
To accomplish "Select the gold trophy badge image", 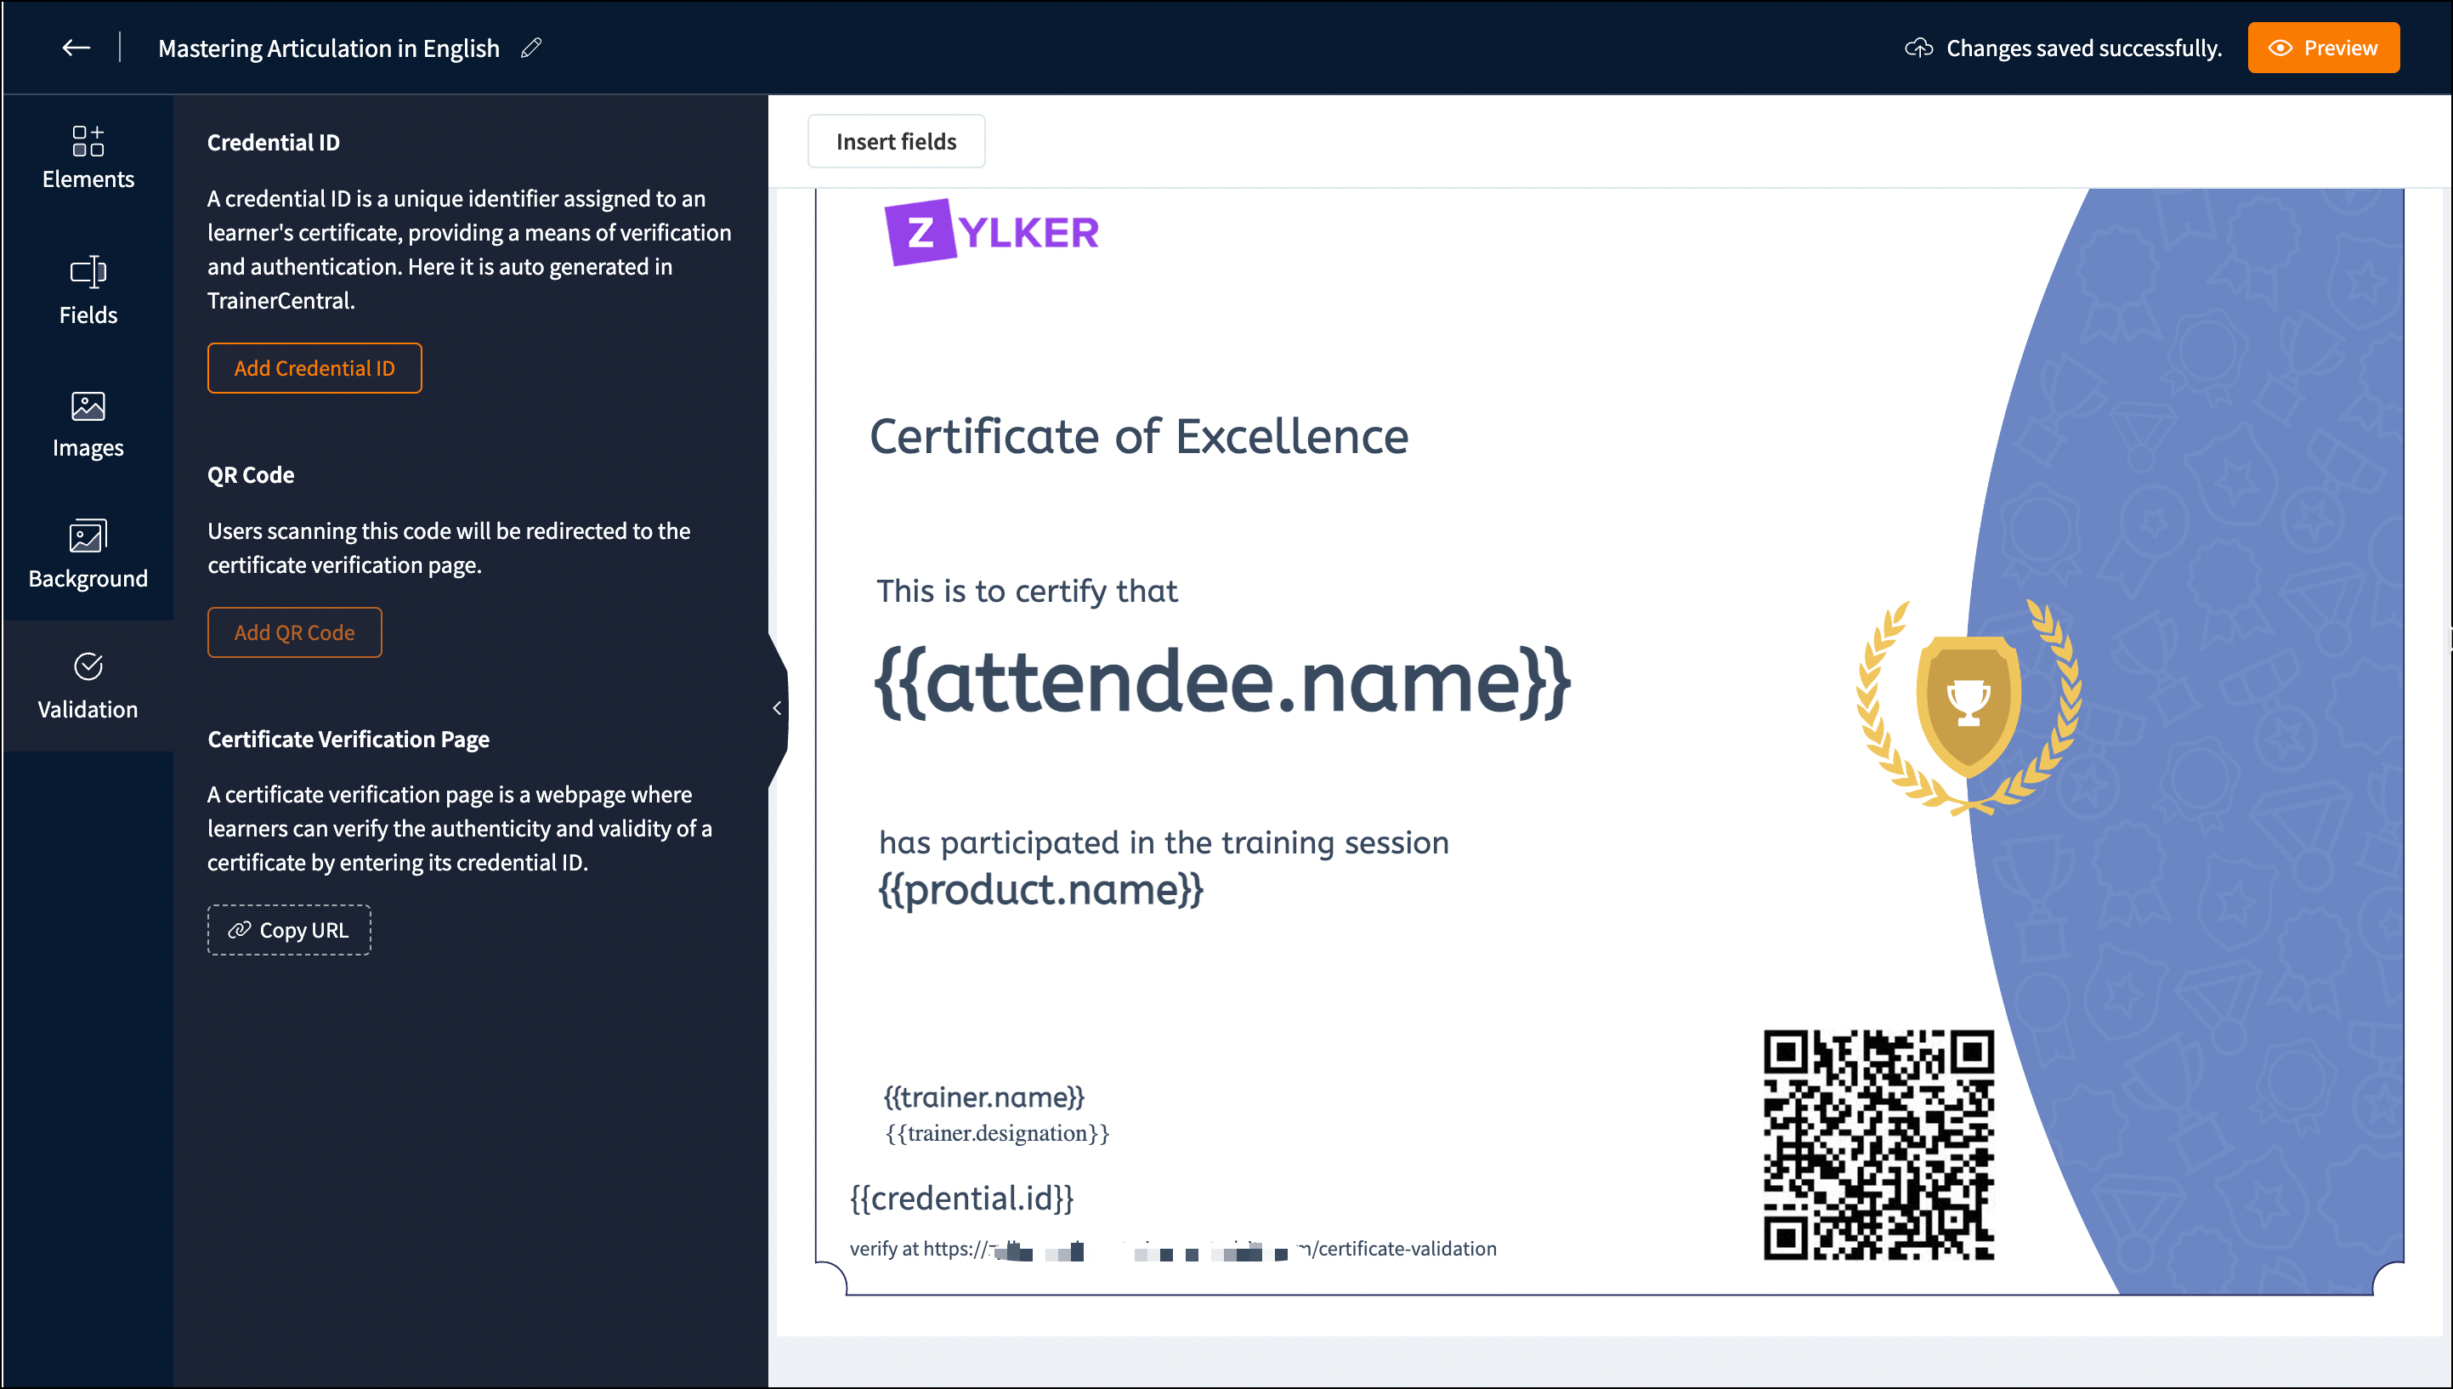I will coord(1968,707).
